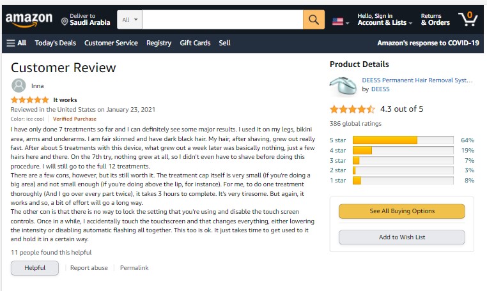This screenshot has height=291, width=487.
Task: Click See All Buying Options
Action: tap(401, 211)
